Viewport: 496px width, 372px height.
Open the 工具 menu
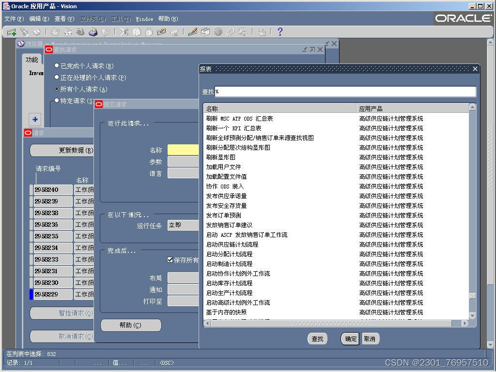click(x=121, y=19)
